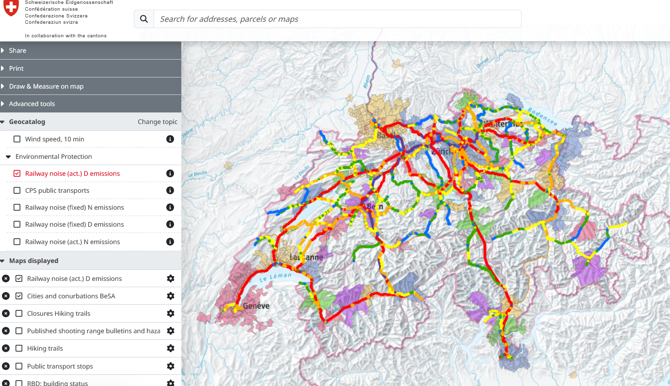The image size is (670, 386).
Task: Click the Change topic link
Action: click(x=158, y=122)
